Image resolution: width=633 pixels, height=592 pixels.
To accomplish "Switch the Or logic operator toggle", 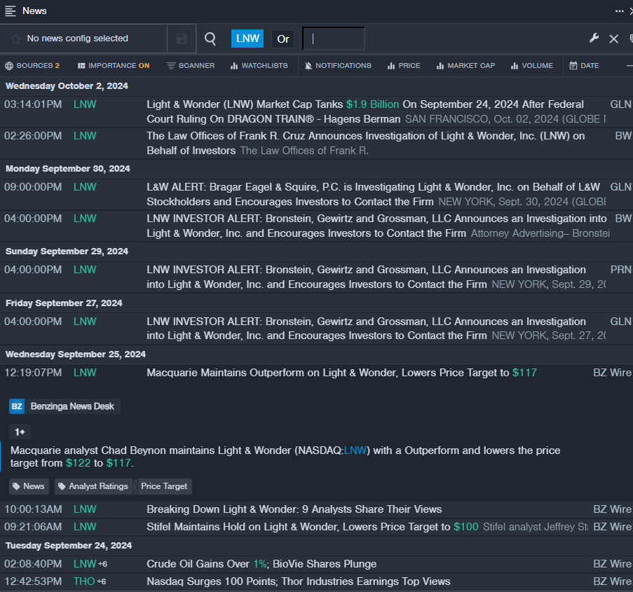I will (x=283, y=39).
